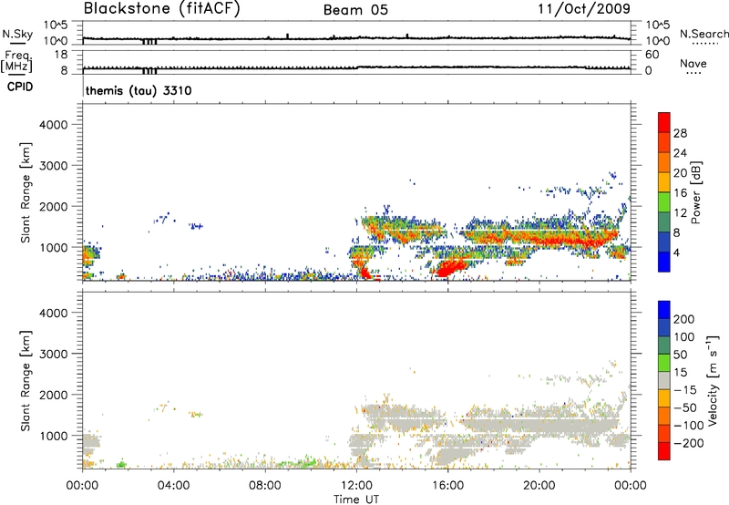The image size is (729, 505).
Task: Click the '3000' range tick in the power panel
Action: tap(54, 166)
